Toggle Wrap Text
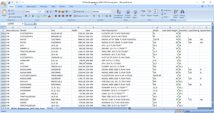The image size is (214, 113). pos(79,12)
